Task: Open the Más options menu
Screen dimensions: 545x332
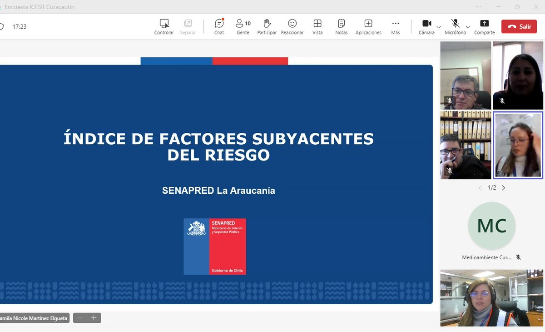Action: tap(396, 27)
